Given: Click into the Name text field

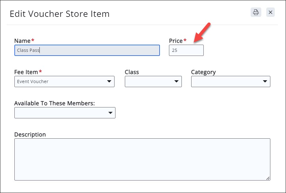Looking at the screenshot, I should [x=87, y=50].
